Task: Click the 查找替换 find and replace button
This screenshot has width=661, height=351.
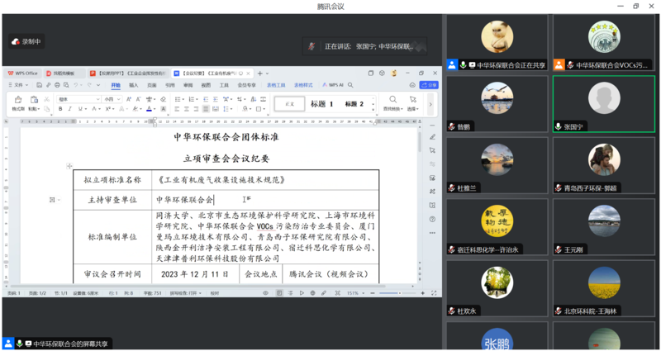Action: click(x=393, y=104)
